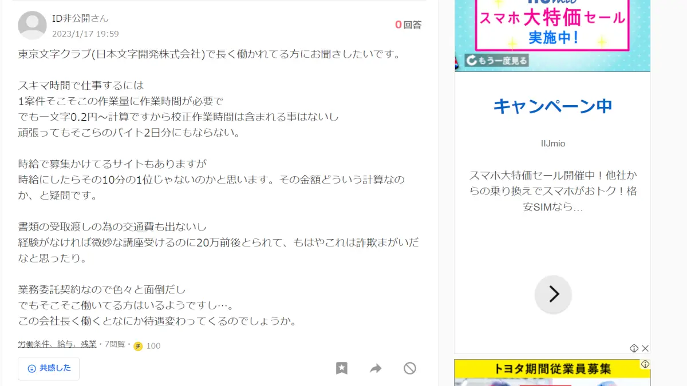
Task: Open the 労働条件、給与、残業 category link
Action: point(57,344)
